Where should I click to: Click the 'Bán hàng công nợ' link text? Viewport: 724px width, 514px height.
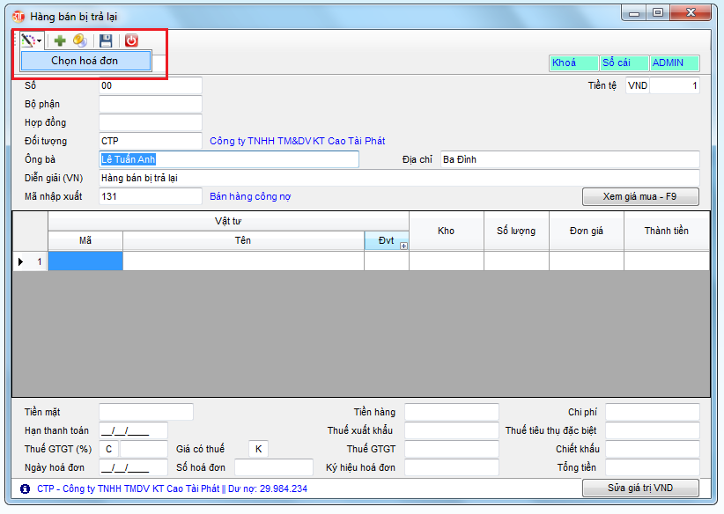[250, 196]
